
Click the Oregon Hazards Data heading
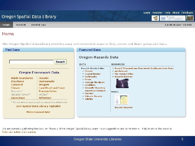(x=99, y=57)
